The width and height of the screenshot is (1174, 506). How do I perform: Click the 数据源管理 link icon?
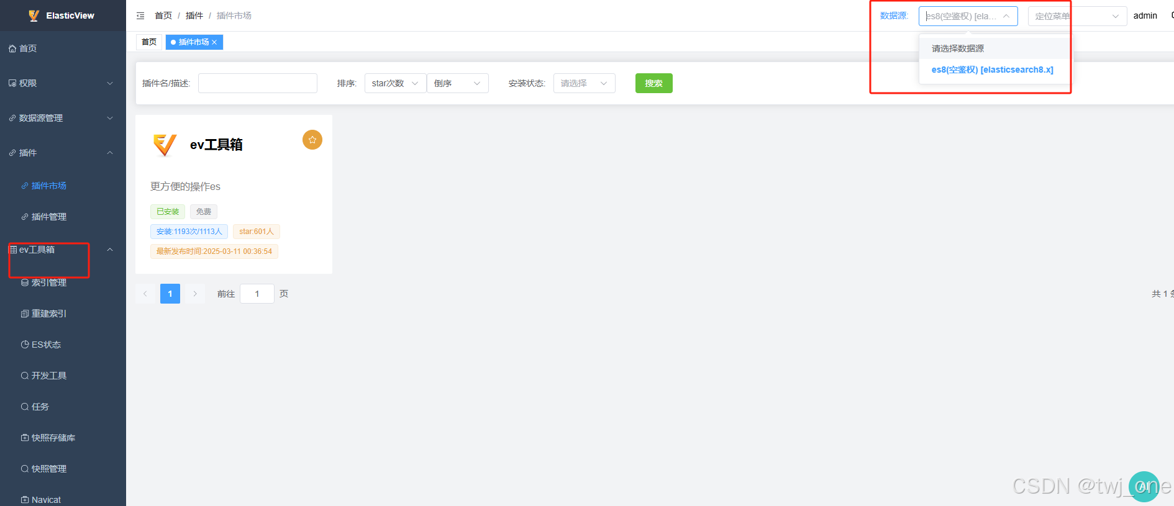12,118
